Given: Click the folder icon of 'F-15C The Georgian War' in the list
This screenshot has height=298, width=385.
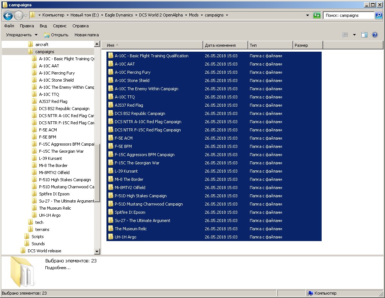Looking at the screenshot, I should click(111, 162).
